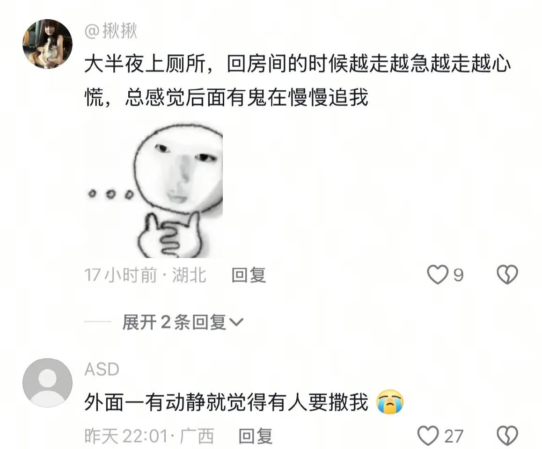The width and height of the screenshot is (542, 449).
Task: Click the 昨天 22:01 · 广西 timestamp
Action: [149, 436]
